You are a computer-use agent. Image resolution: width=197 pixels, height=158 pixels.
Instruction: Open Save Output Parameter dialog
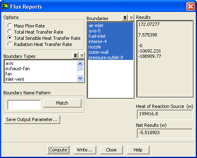coord(32,119)
